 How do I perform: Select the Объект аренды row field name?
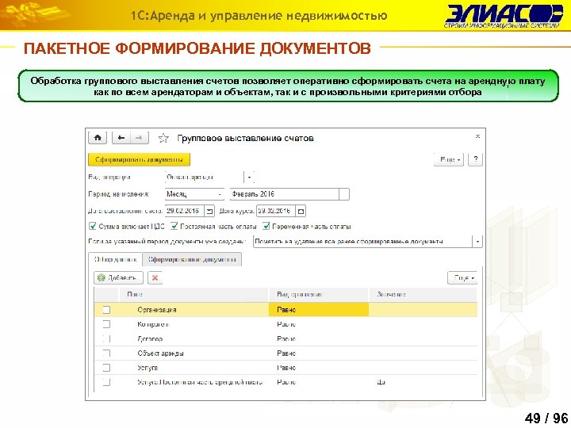pyautogui.click(x=160, y=353)
